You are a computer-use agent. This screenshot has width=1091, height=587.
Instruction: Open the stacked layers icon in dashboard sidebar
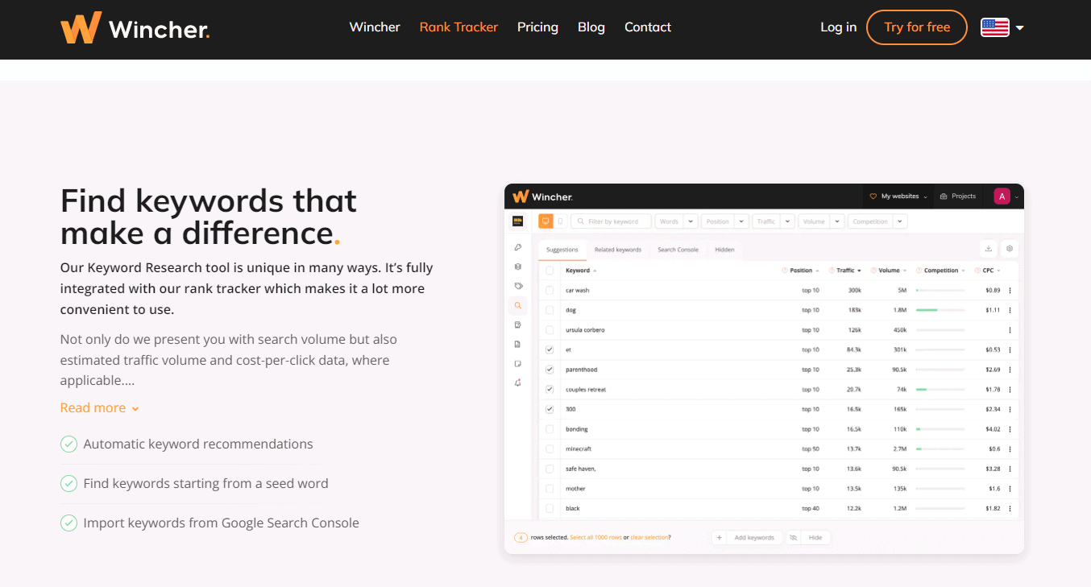(518, 267)
